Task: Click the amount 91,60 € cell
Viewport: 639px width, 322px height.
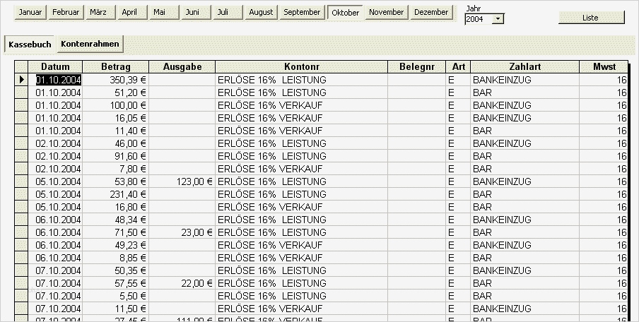Action: 116,156
